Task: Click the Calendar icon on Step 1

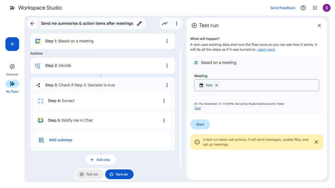Action: (38, 41)
